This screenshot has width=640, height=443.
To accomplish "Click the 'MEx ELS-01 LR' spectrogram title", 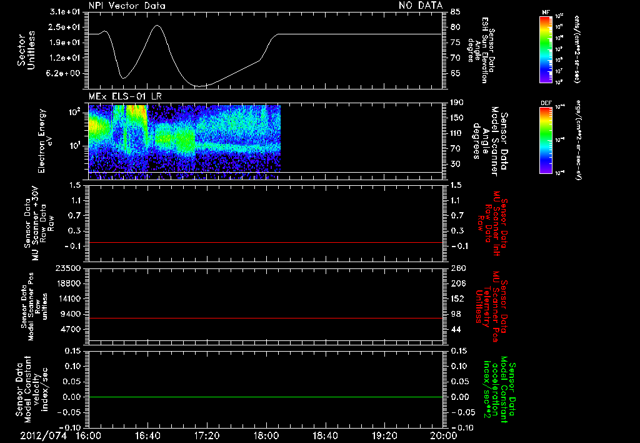I will [125, 96].
